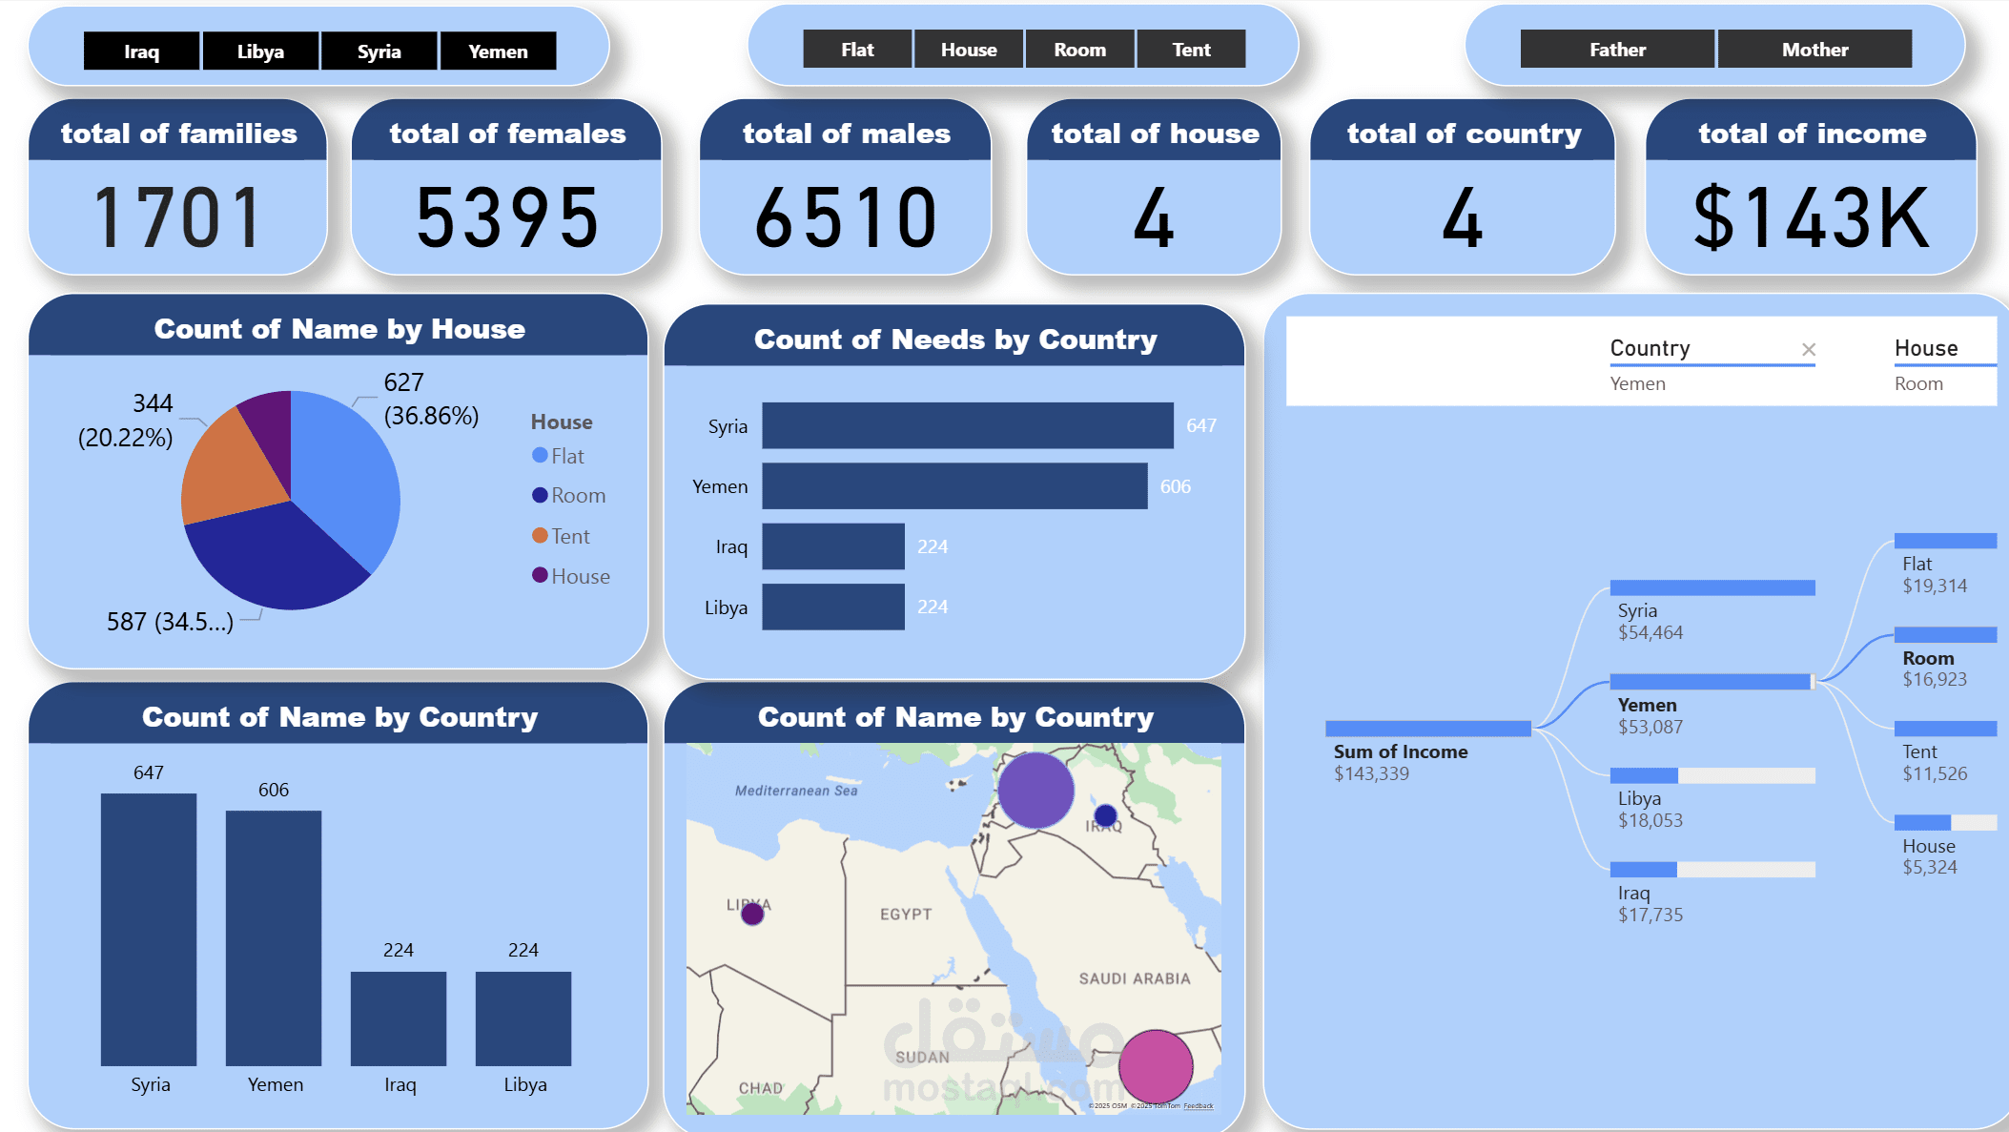Click the 627 (36.86%) pie data label
This screenshot has height=1132, width=2009.
(x=431, y=399)
